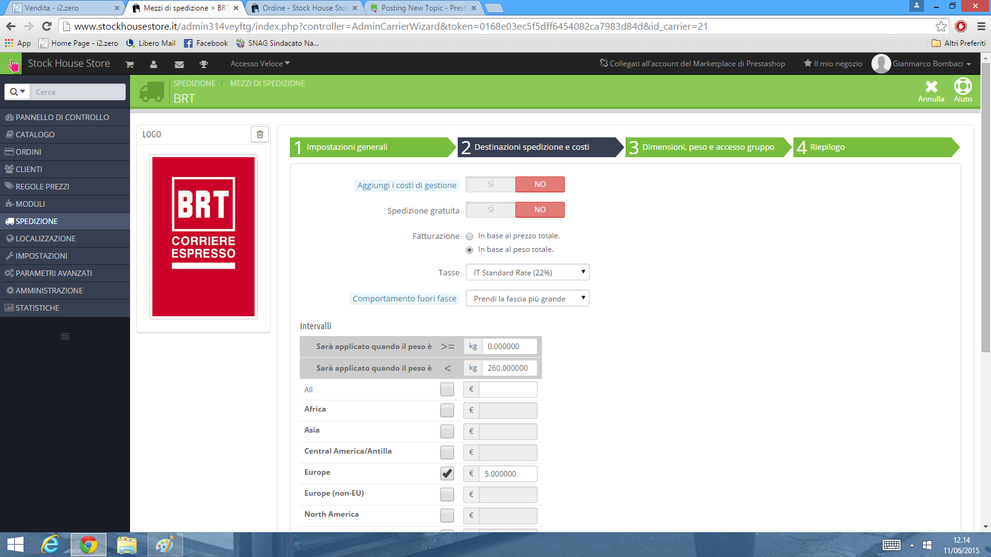This screenshot has height=557, width=991.
Task: Open the Apps bookmark shortcut
Action: tap(17, 43)
